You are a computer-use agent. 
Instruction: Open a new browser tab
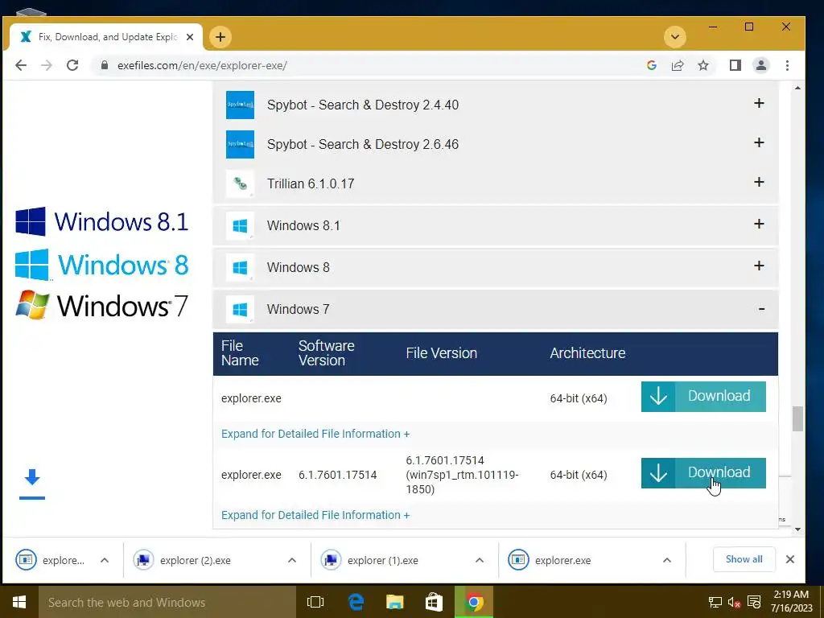(x=220, y=37)
